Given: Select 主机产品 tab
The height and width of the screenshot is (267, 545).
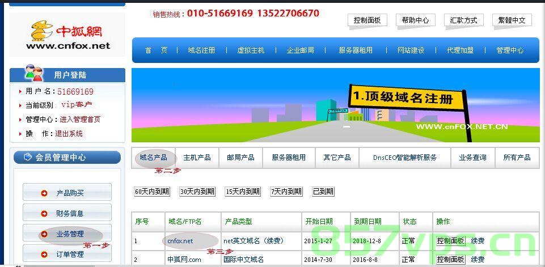Looking at the screenshot, I should [197, 158].
